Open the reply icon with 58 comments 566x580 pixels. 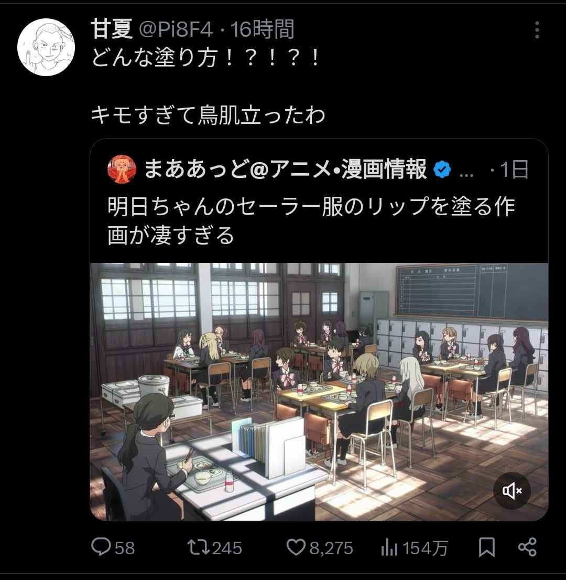[x=101, y=547]
